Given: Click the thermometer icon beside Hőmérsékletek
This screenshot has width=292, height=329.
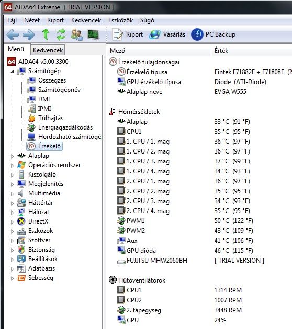Looking at the screenshot, I should click(x=113, y=112).
